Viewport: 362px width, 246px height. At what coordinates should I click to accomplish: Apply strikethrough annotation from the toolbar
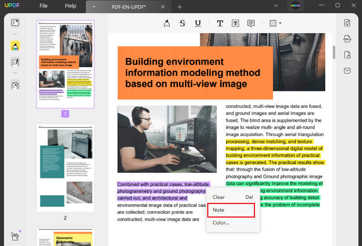coord(182,23)
